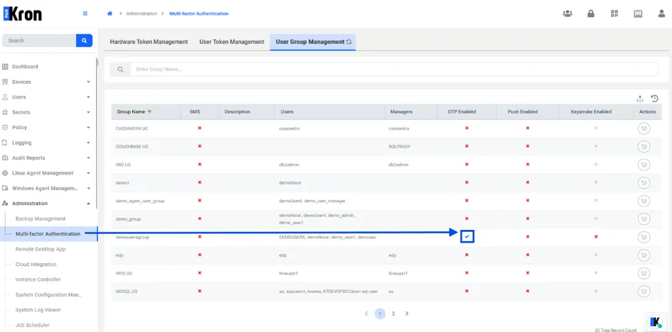Click Administration breadcrumb link

pyautogui.click(x=142, y=13)
